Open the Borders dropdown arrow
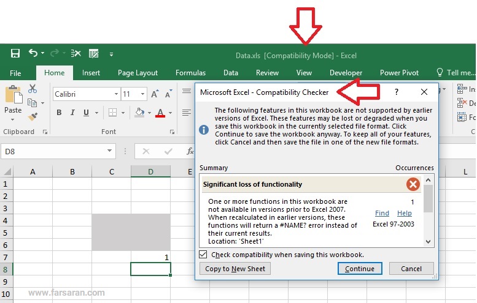 tap(123, 113)
